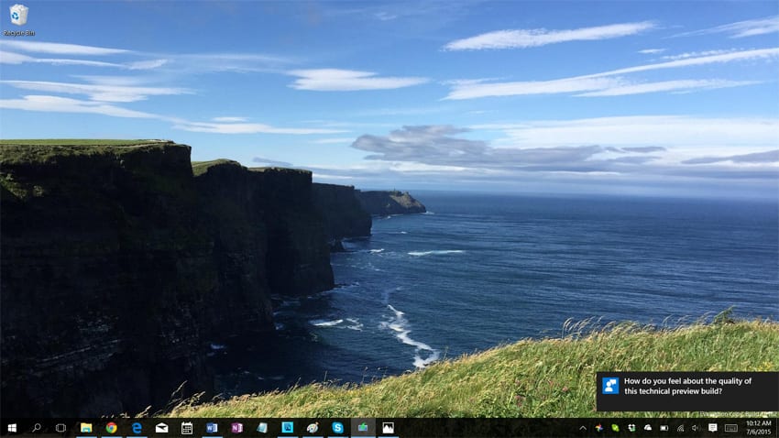Open the touch keyboard from the tray

point(730,428)
